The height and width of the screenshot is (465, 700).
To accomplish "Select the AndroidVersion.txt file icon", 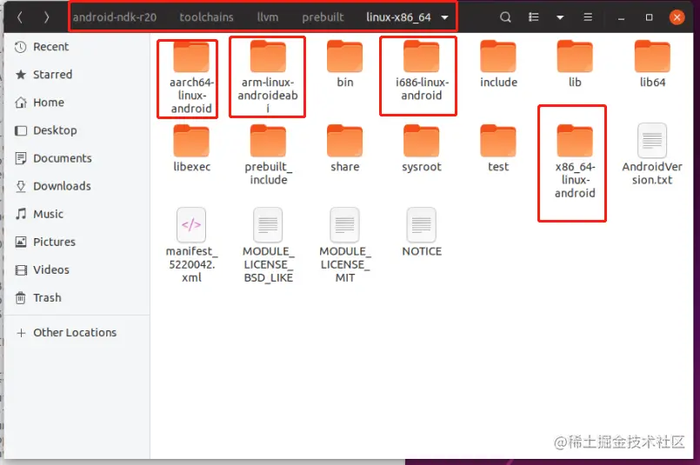I will [652, 141].
